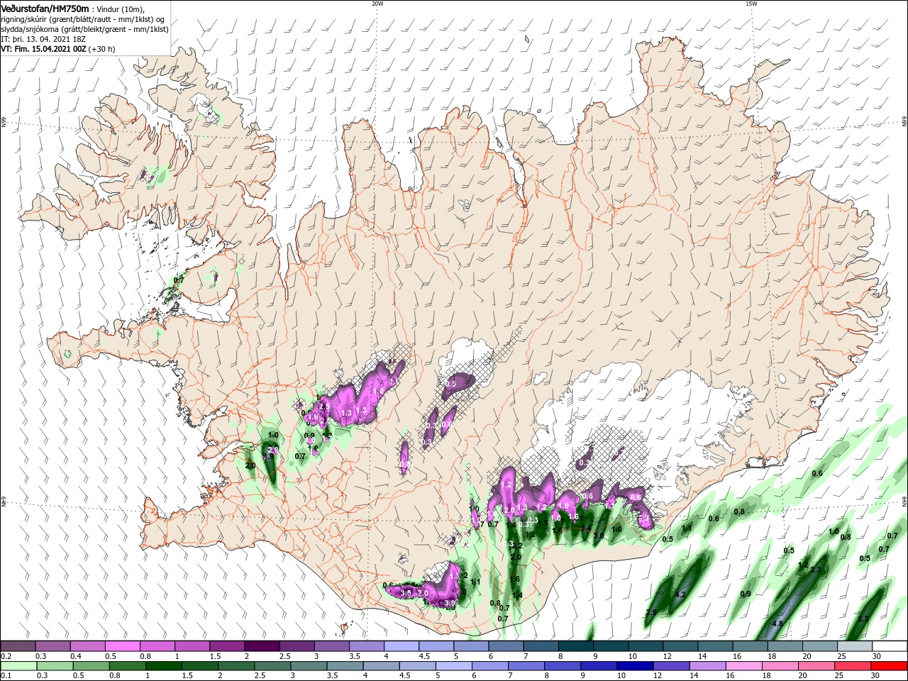This screenshot has height=681, width=908.
Task: Click the '30' label in the top legend row
Action: pos(875,656)
